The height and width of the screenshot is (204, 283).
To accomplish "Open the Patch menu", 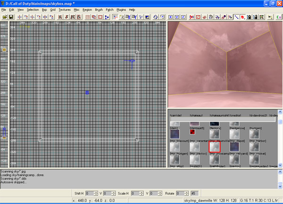I will coord(109,10).
